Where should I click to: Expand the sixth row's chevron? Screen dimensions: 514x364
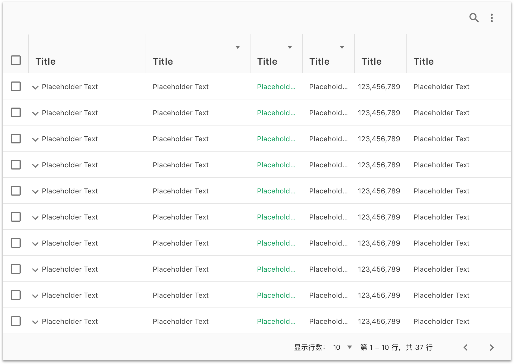[35, 218]
